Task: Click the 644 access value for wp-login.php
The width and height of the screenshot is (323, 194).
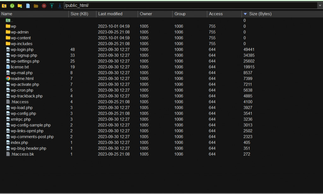Action: click(212, 49)
